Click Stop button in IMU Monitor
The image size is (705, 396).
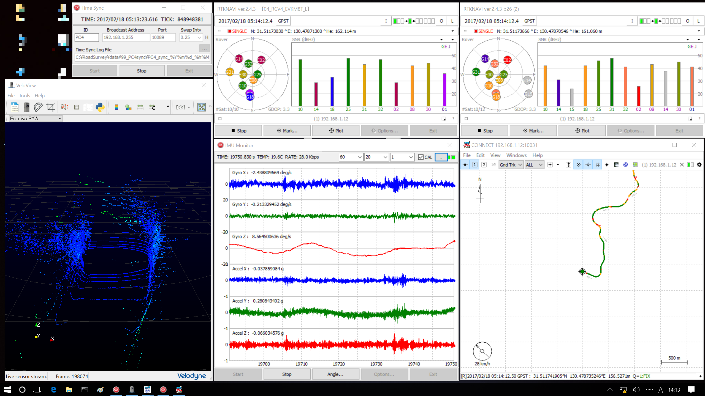287,374
